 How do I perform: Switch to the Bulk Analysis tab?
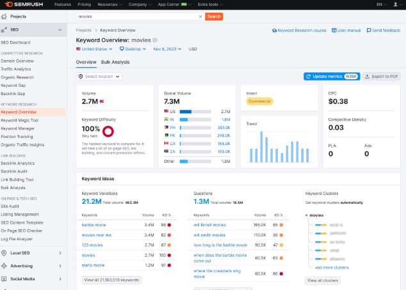(115, 62)
